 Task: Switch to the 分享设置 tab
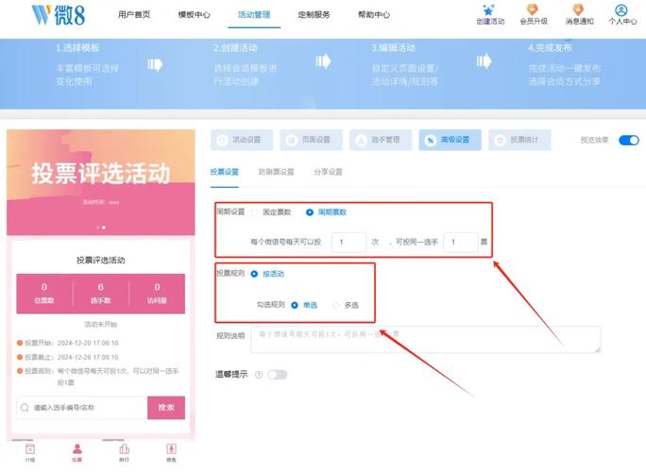328,173
